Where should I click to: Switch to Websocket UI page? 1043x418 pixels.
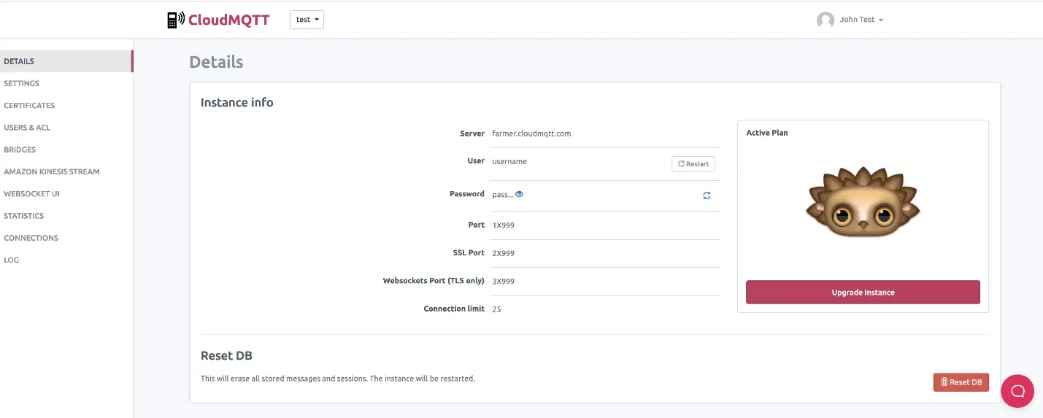(31, 194)
